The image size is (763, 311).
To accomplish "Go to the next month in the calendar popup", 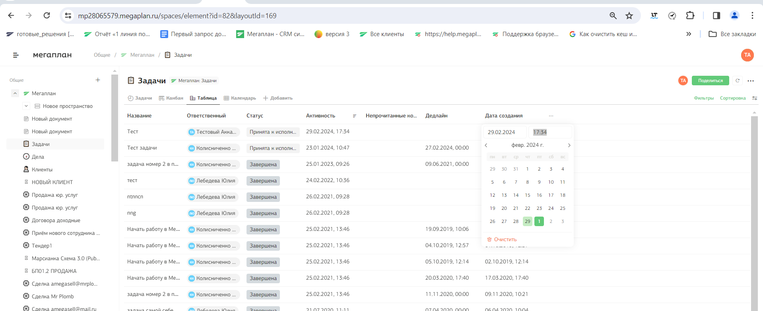I will [569, 145].
